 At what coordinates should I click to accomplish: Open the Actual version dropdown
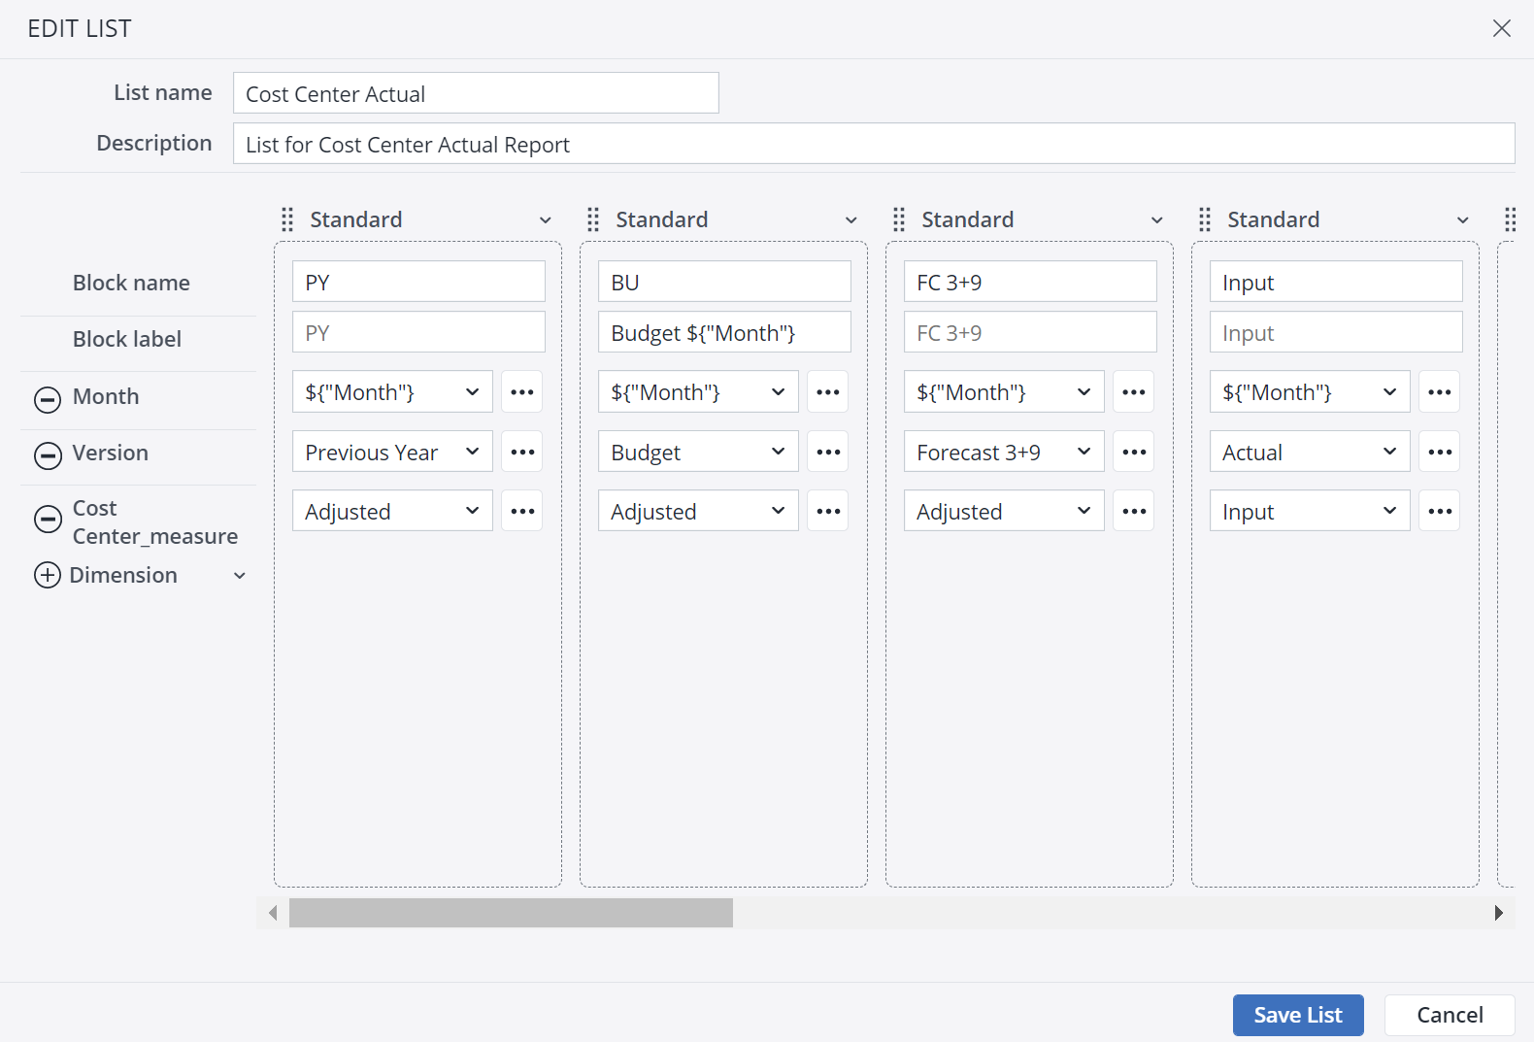(1310, 452)
